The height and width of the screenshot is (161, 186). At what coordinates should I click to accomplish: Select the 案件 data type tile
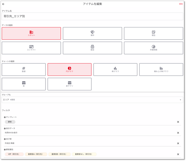point(92,33)
